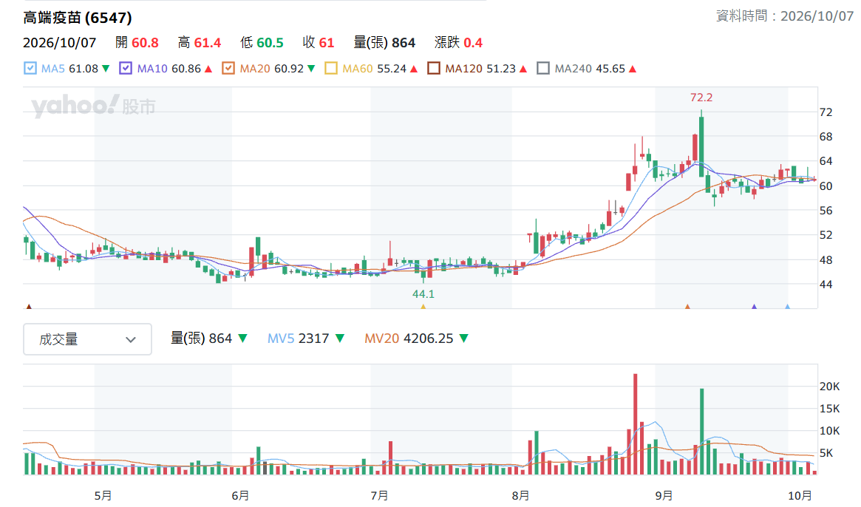Click the green down arrow beside MA5 61.08

pyautogui.click(x=106, y=69)
